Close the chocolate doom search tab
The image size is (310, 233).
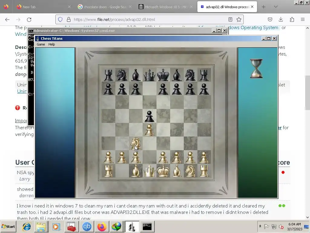click(130, 7)
